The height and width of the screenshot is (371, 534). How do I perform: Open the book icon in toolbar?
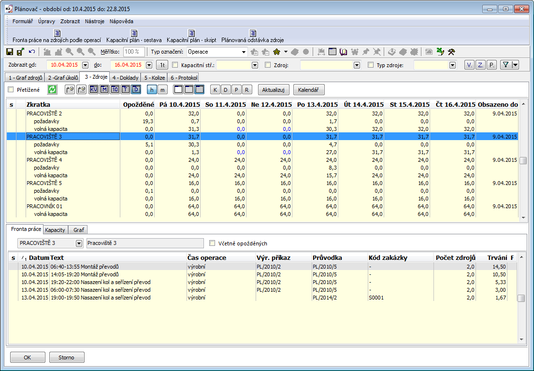click(343, 52)
